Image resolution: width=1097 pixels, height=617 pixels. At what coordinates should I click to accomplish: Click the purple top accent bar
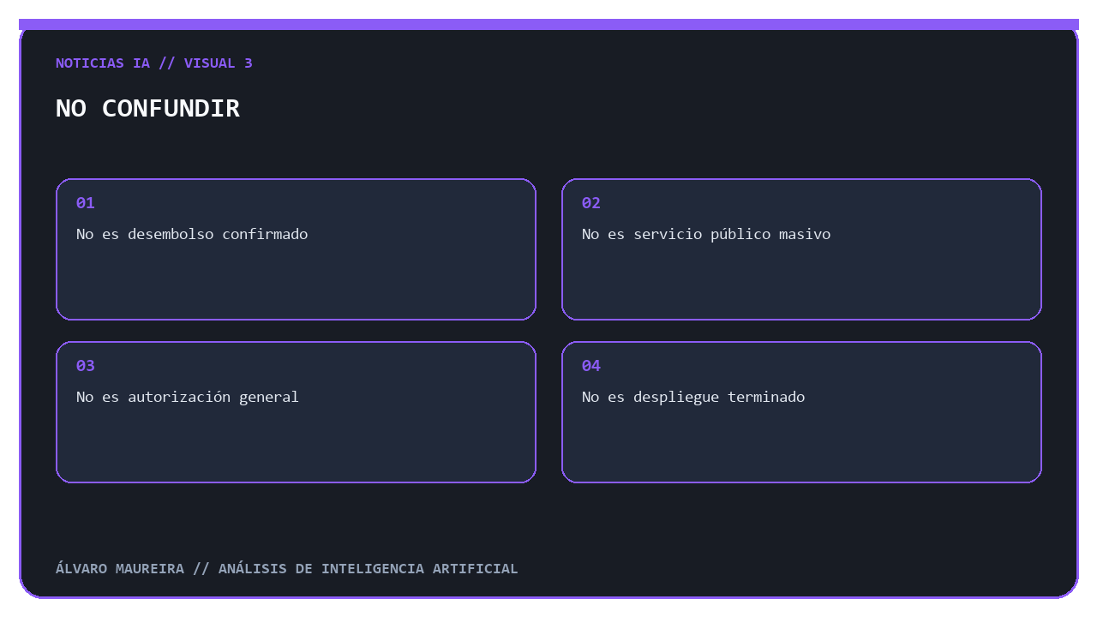[x=548, y=24]
